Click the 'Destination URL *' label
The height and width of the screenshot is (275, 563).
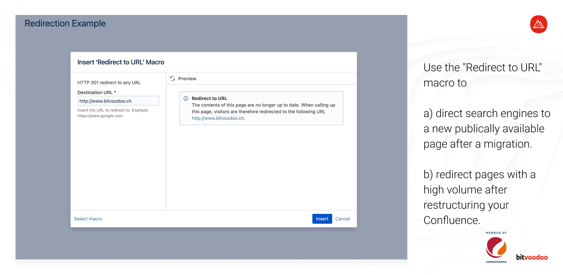(97, 92)
